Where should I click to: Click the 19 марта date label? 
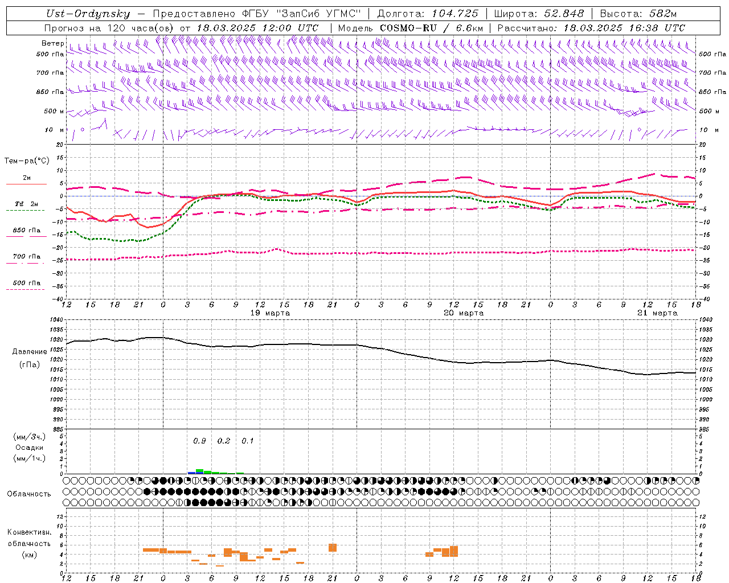270,313
